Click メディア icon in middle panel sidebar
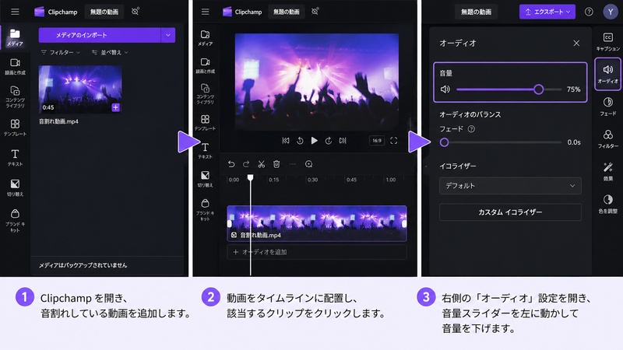 pyautogui.click(x=205, y=38)
